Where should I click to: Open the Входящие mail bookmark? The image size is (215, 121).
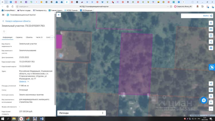87,10
